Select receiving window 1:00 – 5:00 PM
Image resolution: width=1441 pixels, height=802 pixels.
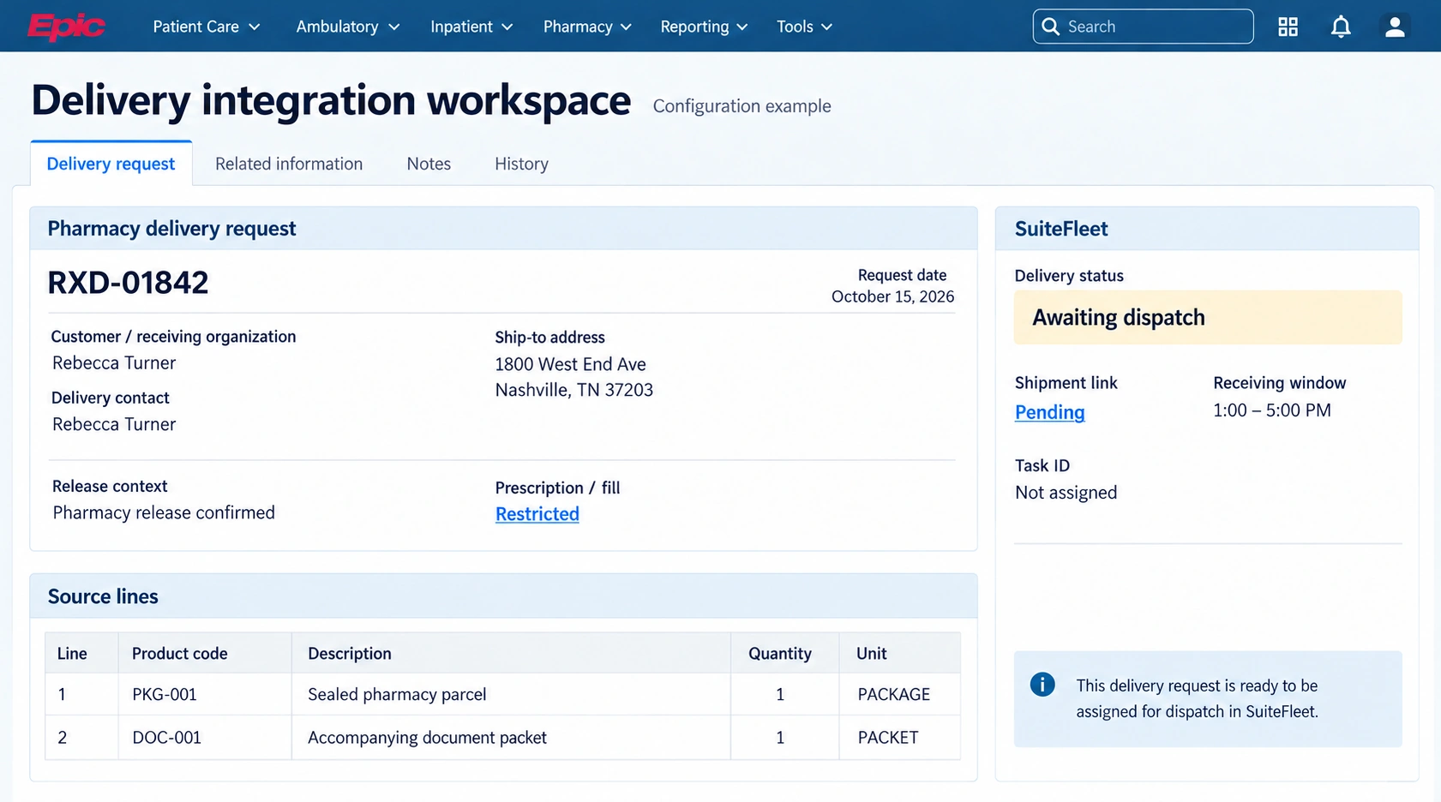click(1271, 410)
